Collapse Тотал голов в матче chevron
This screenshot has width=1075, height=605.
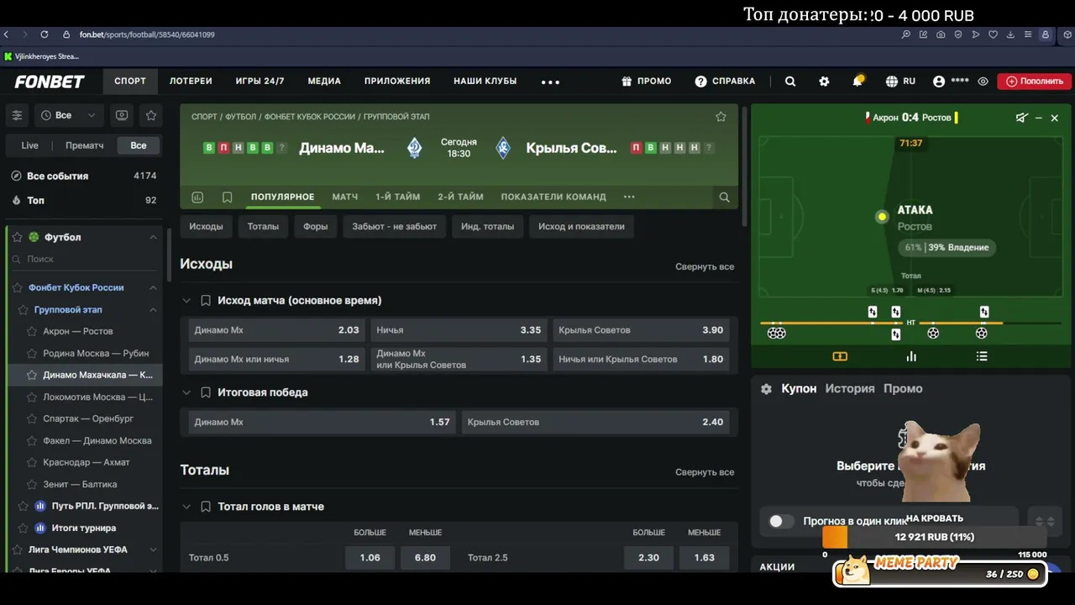pyautogui.click(x=186, y=507)
